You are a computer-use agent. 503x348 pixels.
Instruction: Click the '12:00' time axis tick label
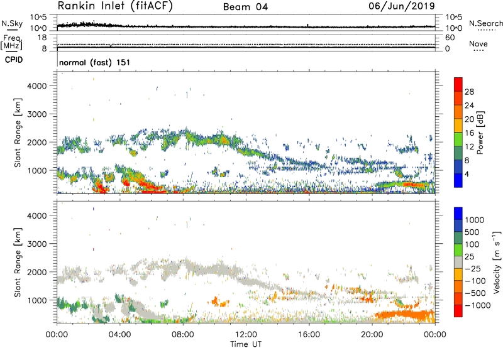246,335
